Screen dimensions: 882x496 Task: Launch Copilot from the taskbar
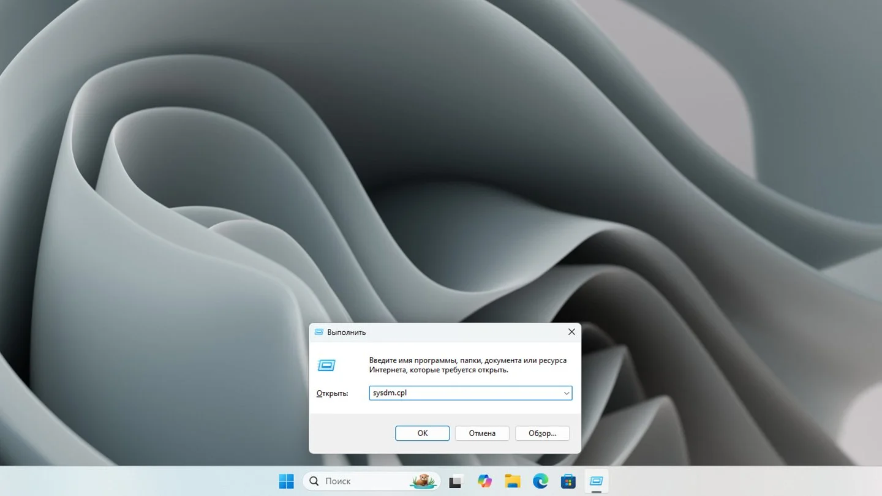click(x=484, y=481)
